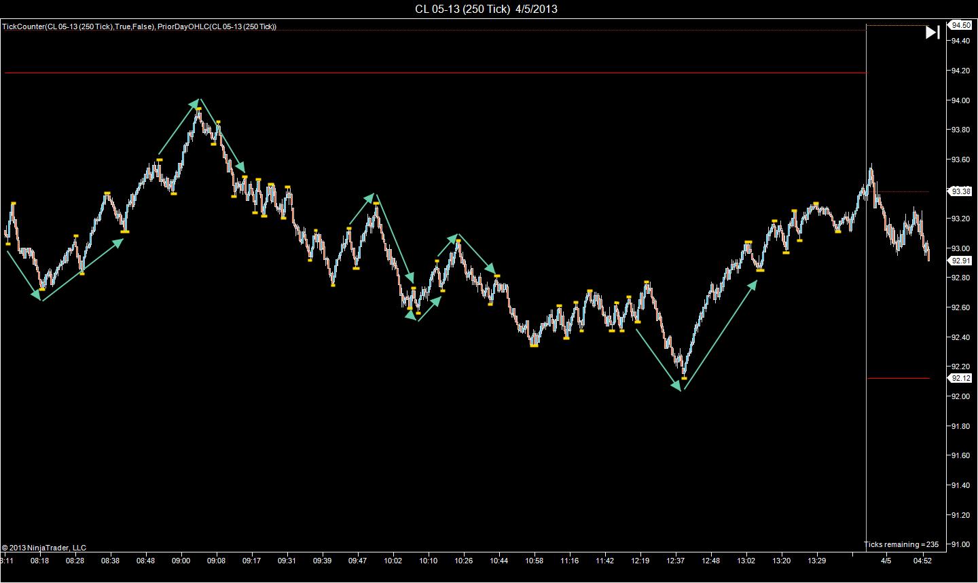Click the 04:52 time axis label

(x=922, y=561)
